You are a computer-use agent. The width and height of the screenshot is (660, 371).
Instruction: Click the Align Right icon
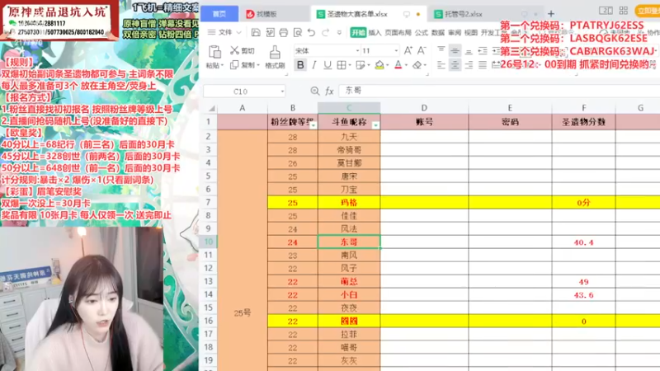[x=469, y=65]
